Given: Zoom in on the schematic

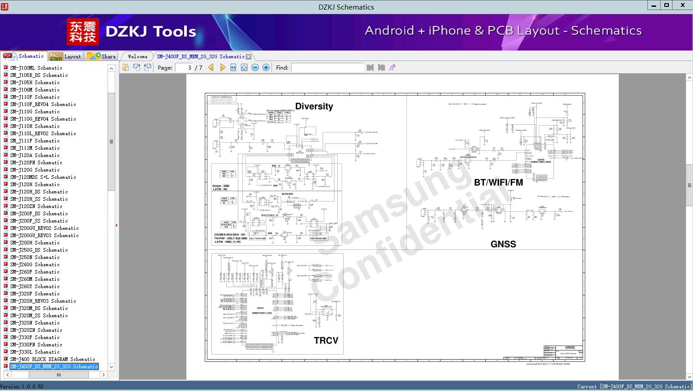Looking at the screenshot, I should click(266, 67).
